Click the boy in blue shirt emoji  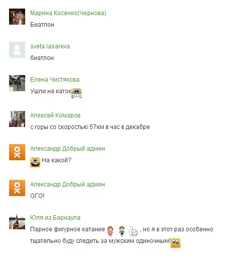[x=122, y=231]
